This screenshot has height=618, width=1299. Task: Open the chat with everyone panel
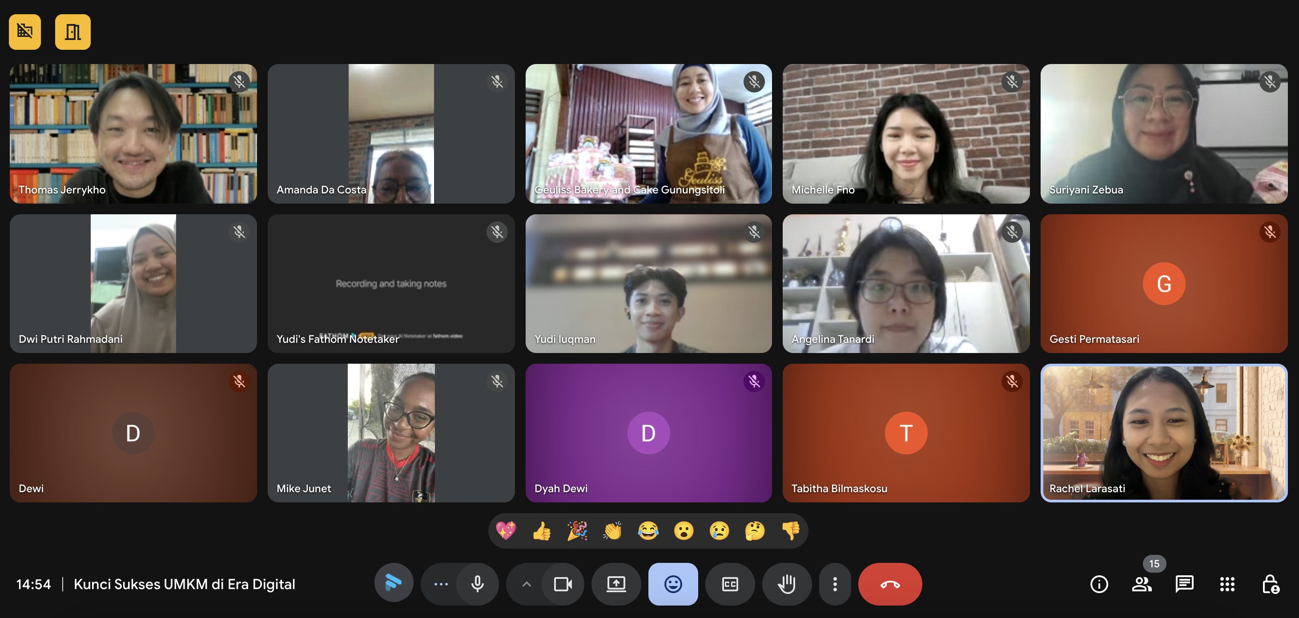tap(1184, 584)
